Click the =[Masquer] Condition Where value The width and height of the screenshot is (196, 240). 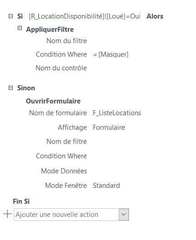(x=111, y=54)
